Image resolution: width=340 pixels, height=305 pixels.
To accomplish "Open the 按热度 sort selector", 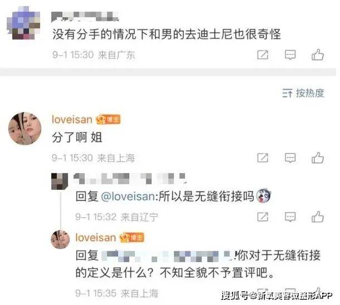I will 303,94.
